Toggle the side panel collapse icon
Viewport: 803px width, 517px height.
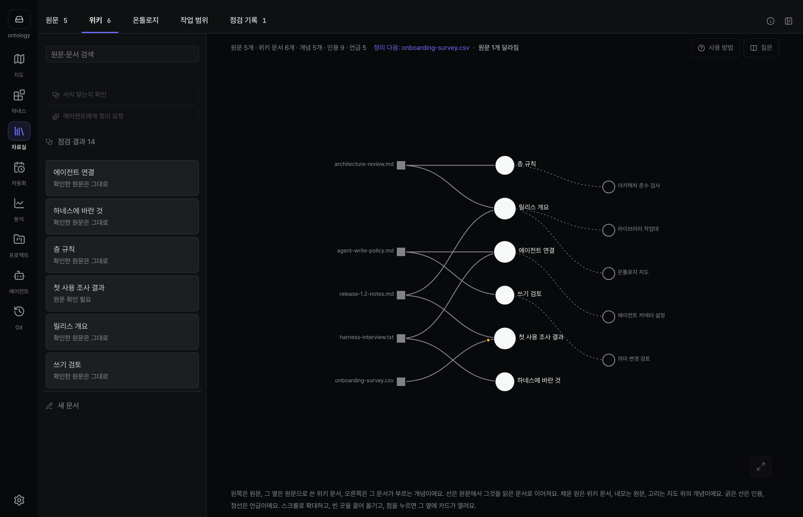(789, 21)
